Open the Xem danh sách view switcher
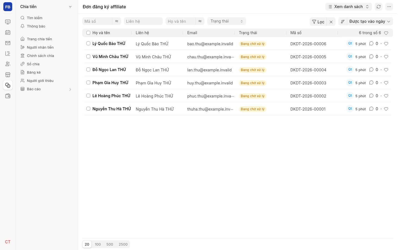 click(349, 7)
